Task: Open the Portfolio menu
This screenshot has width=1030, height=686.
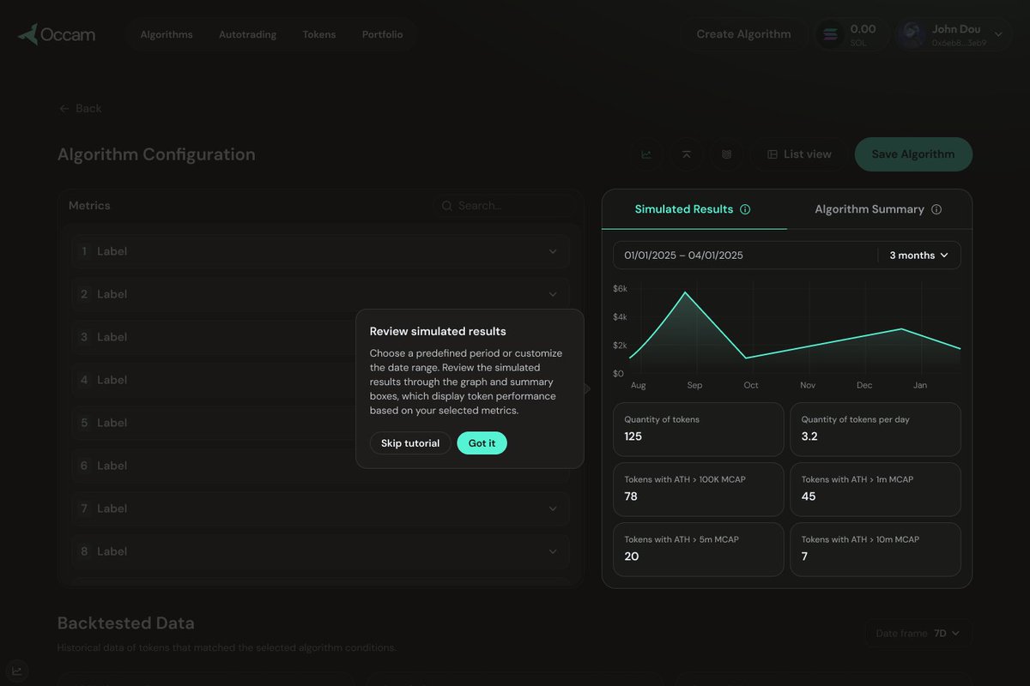Action: [382, 34]
